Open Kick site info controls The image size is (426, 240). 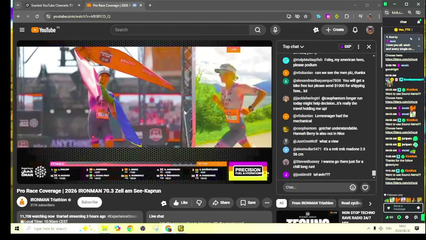[387, 13]
